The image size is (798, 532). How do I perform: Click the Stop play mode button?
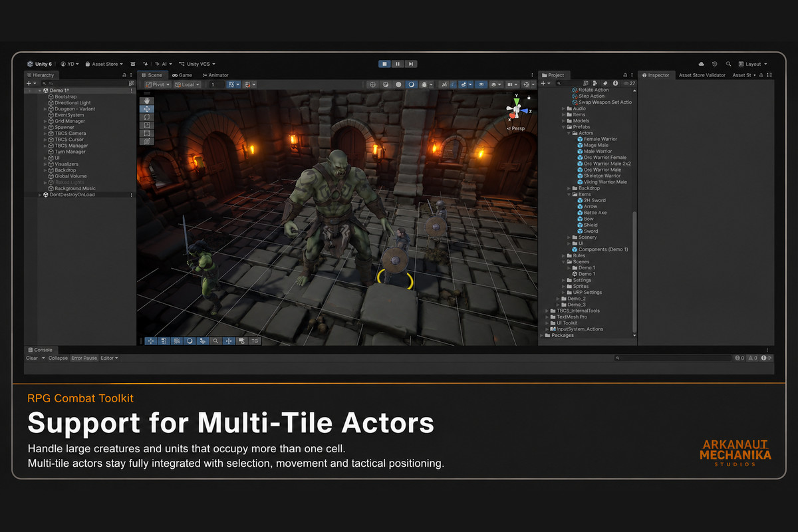click(384, 64)
